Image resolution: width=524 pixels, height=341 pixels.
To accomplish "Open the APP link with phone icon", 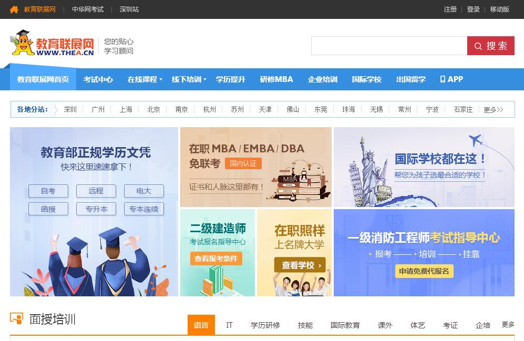I will point(451,79).
